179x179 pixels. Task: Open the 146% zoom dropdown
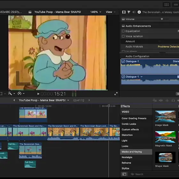click(x=96, y=12)
